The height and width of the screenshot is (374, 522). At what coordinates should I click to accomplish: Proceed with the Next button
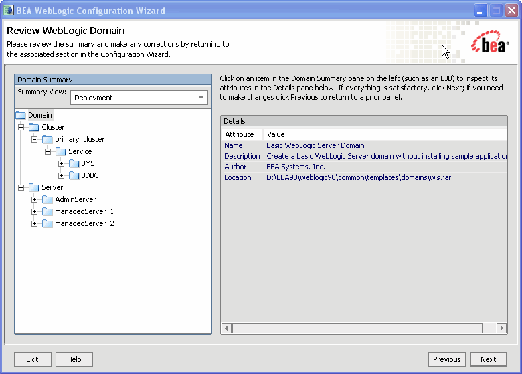[489, 359]
